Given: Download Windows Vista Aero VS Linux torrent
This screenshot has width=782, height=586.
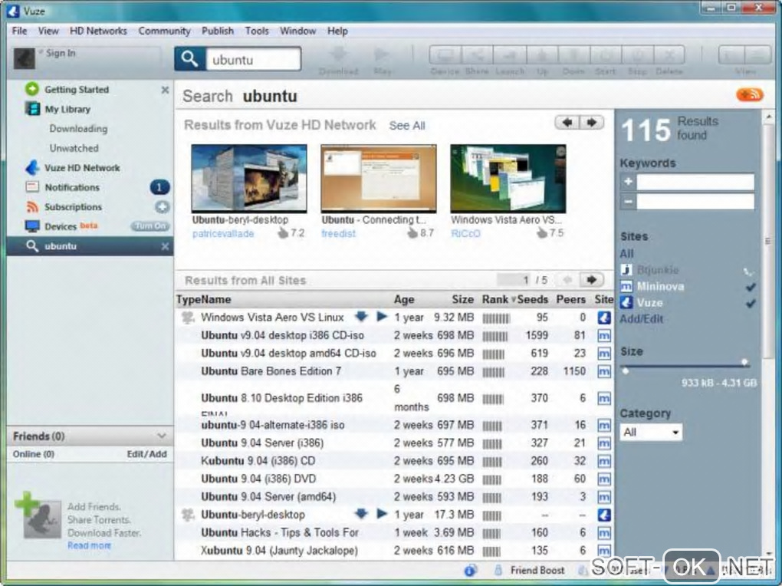Looking at the screenshot, I should tap(361, 316).
